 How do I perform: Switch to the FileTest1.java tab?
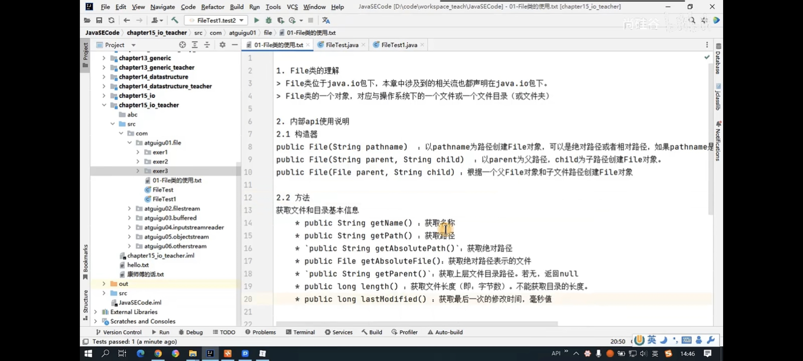coord(399,45)
